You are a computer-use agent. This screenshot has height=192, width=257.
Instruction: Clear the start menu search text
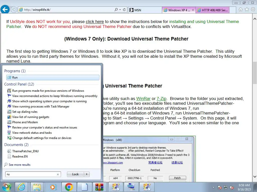click(58, 174)
